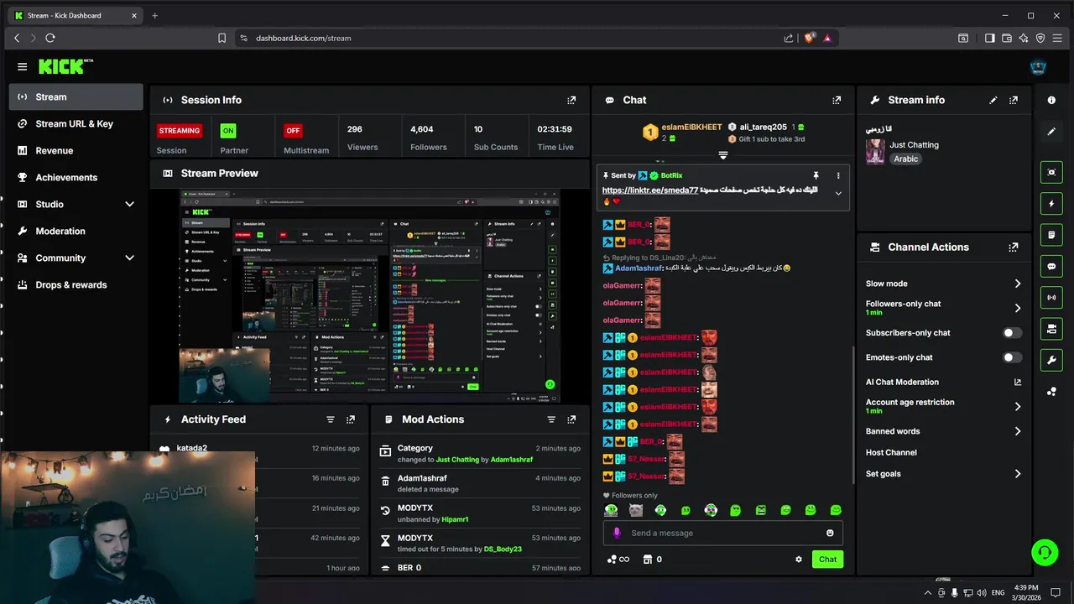Click Host Channel action
Viewport: 1074px width, 604px height.
pyautogui.click(x=891, y=452)
